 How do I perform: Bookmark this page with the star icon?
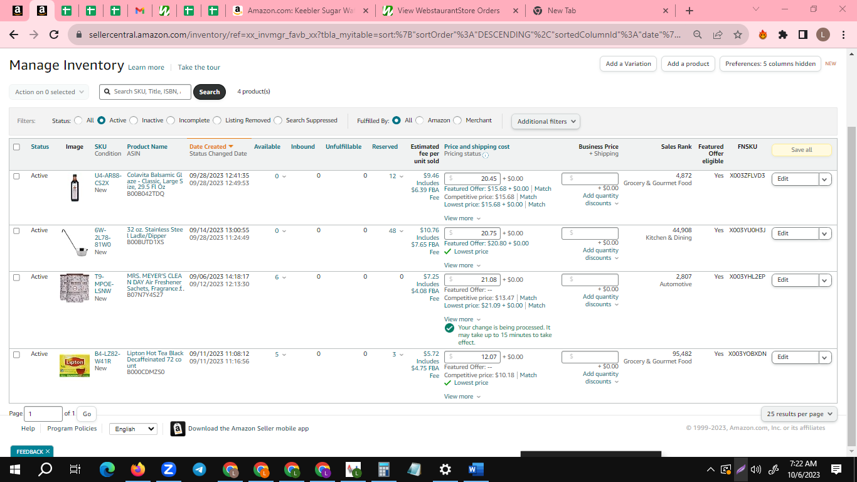click(738, 35)
